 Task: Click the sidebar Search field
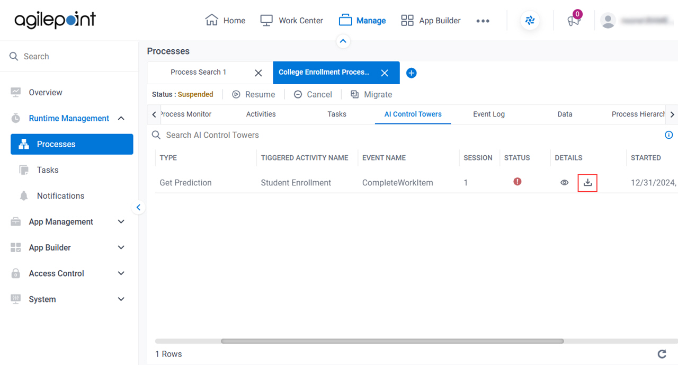tap(69, 56)
